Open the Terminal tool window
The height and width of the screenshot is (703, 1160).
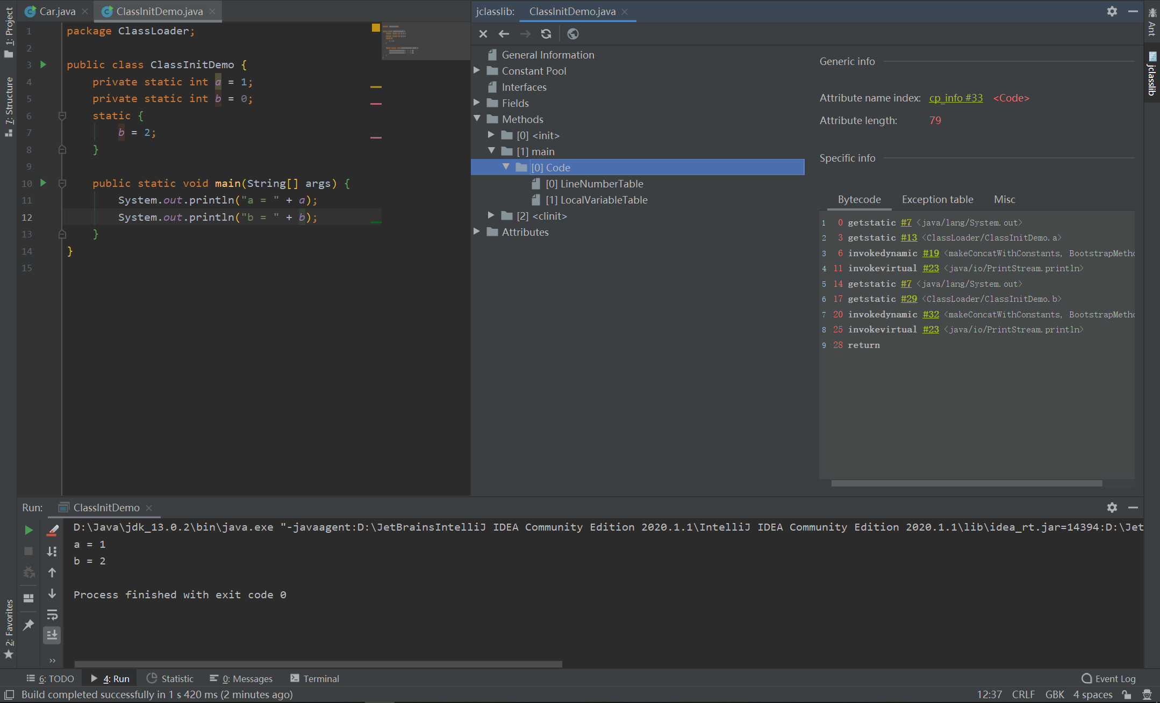point(315,678)
